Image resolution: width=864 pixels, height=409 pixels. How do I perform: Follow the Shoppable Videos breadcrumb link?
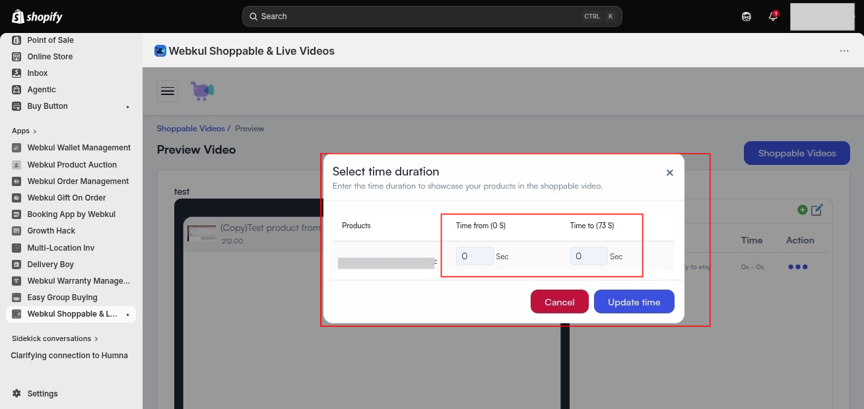click(x=191, y=129)
